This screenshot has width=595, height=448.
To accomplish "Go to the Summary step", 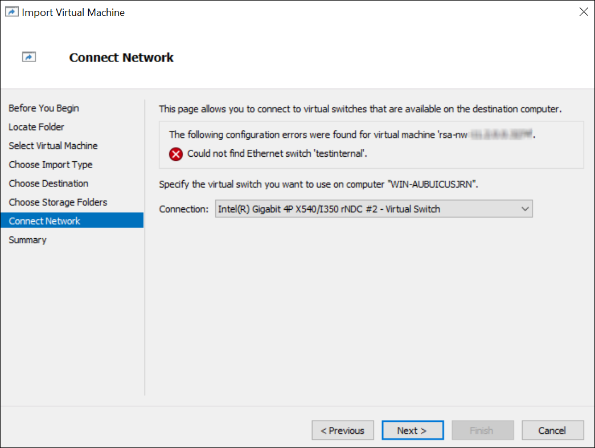I will point(27,240).
